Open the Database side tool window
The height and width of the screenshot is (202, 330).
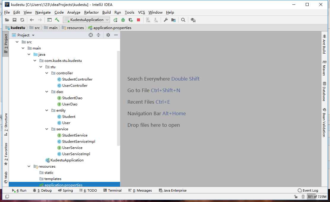pyautogui.click(x=324, y=92)
